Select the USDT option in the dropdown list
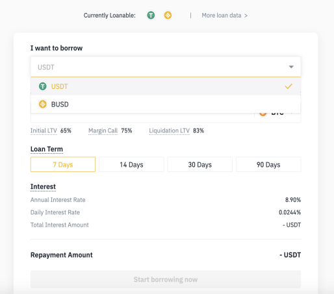334x294 pixels. [x=166, y=86]
